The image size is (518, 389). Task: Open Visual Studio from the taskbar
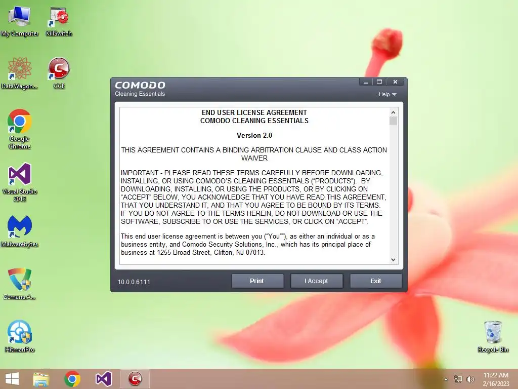(103, 379)
